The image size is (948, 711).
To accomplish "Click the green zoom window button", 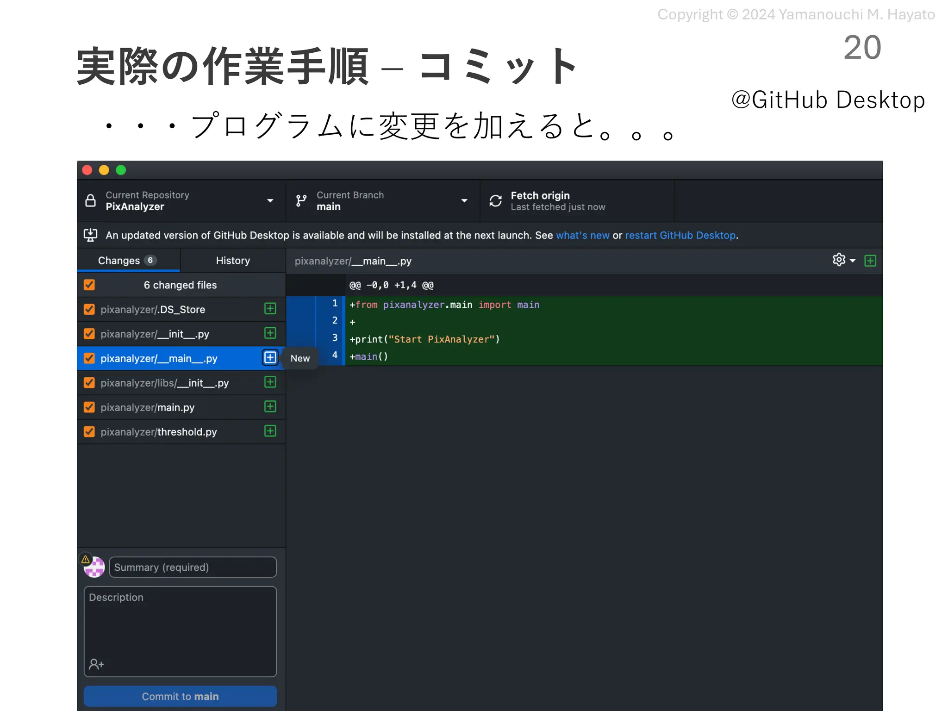I will (121, 170).
